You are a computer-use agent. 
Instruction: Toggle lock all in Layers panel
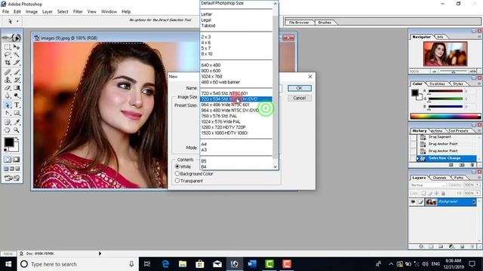click(443, 193)
